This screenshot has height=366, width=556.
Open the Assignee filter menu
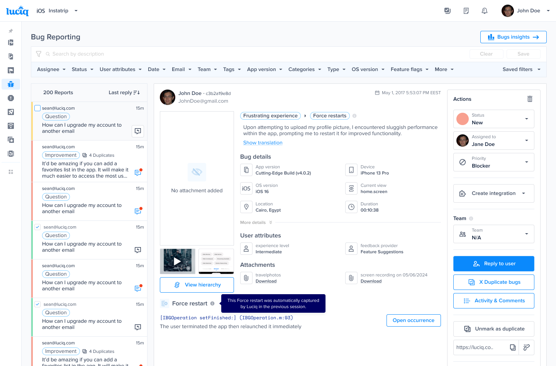click(x=51, y=69)
